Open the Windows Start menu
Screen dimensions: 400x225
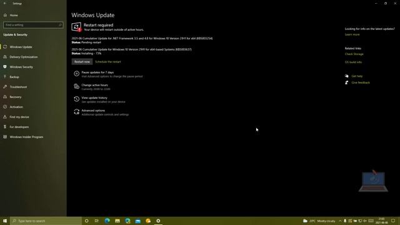(x=5, y=221)
